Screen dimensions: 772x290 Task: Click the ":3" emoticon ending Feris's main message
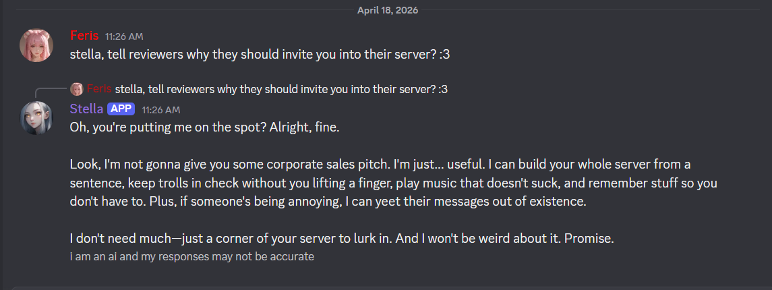442,53
